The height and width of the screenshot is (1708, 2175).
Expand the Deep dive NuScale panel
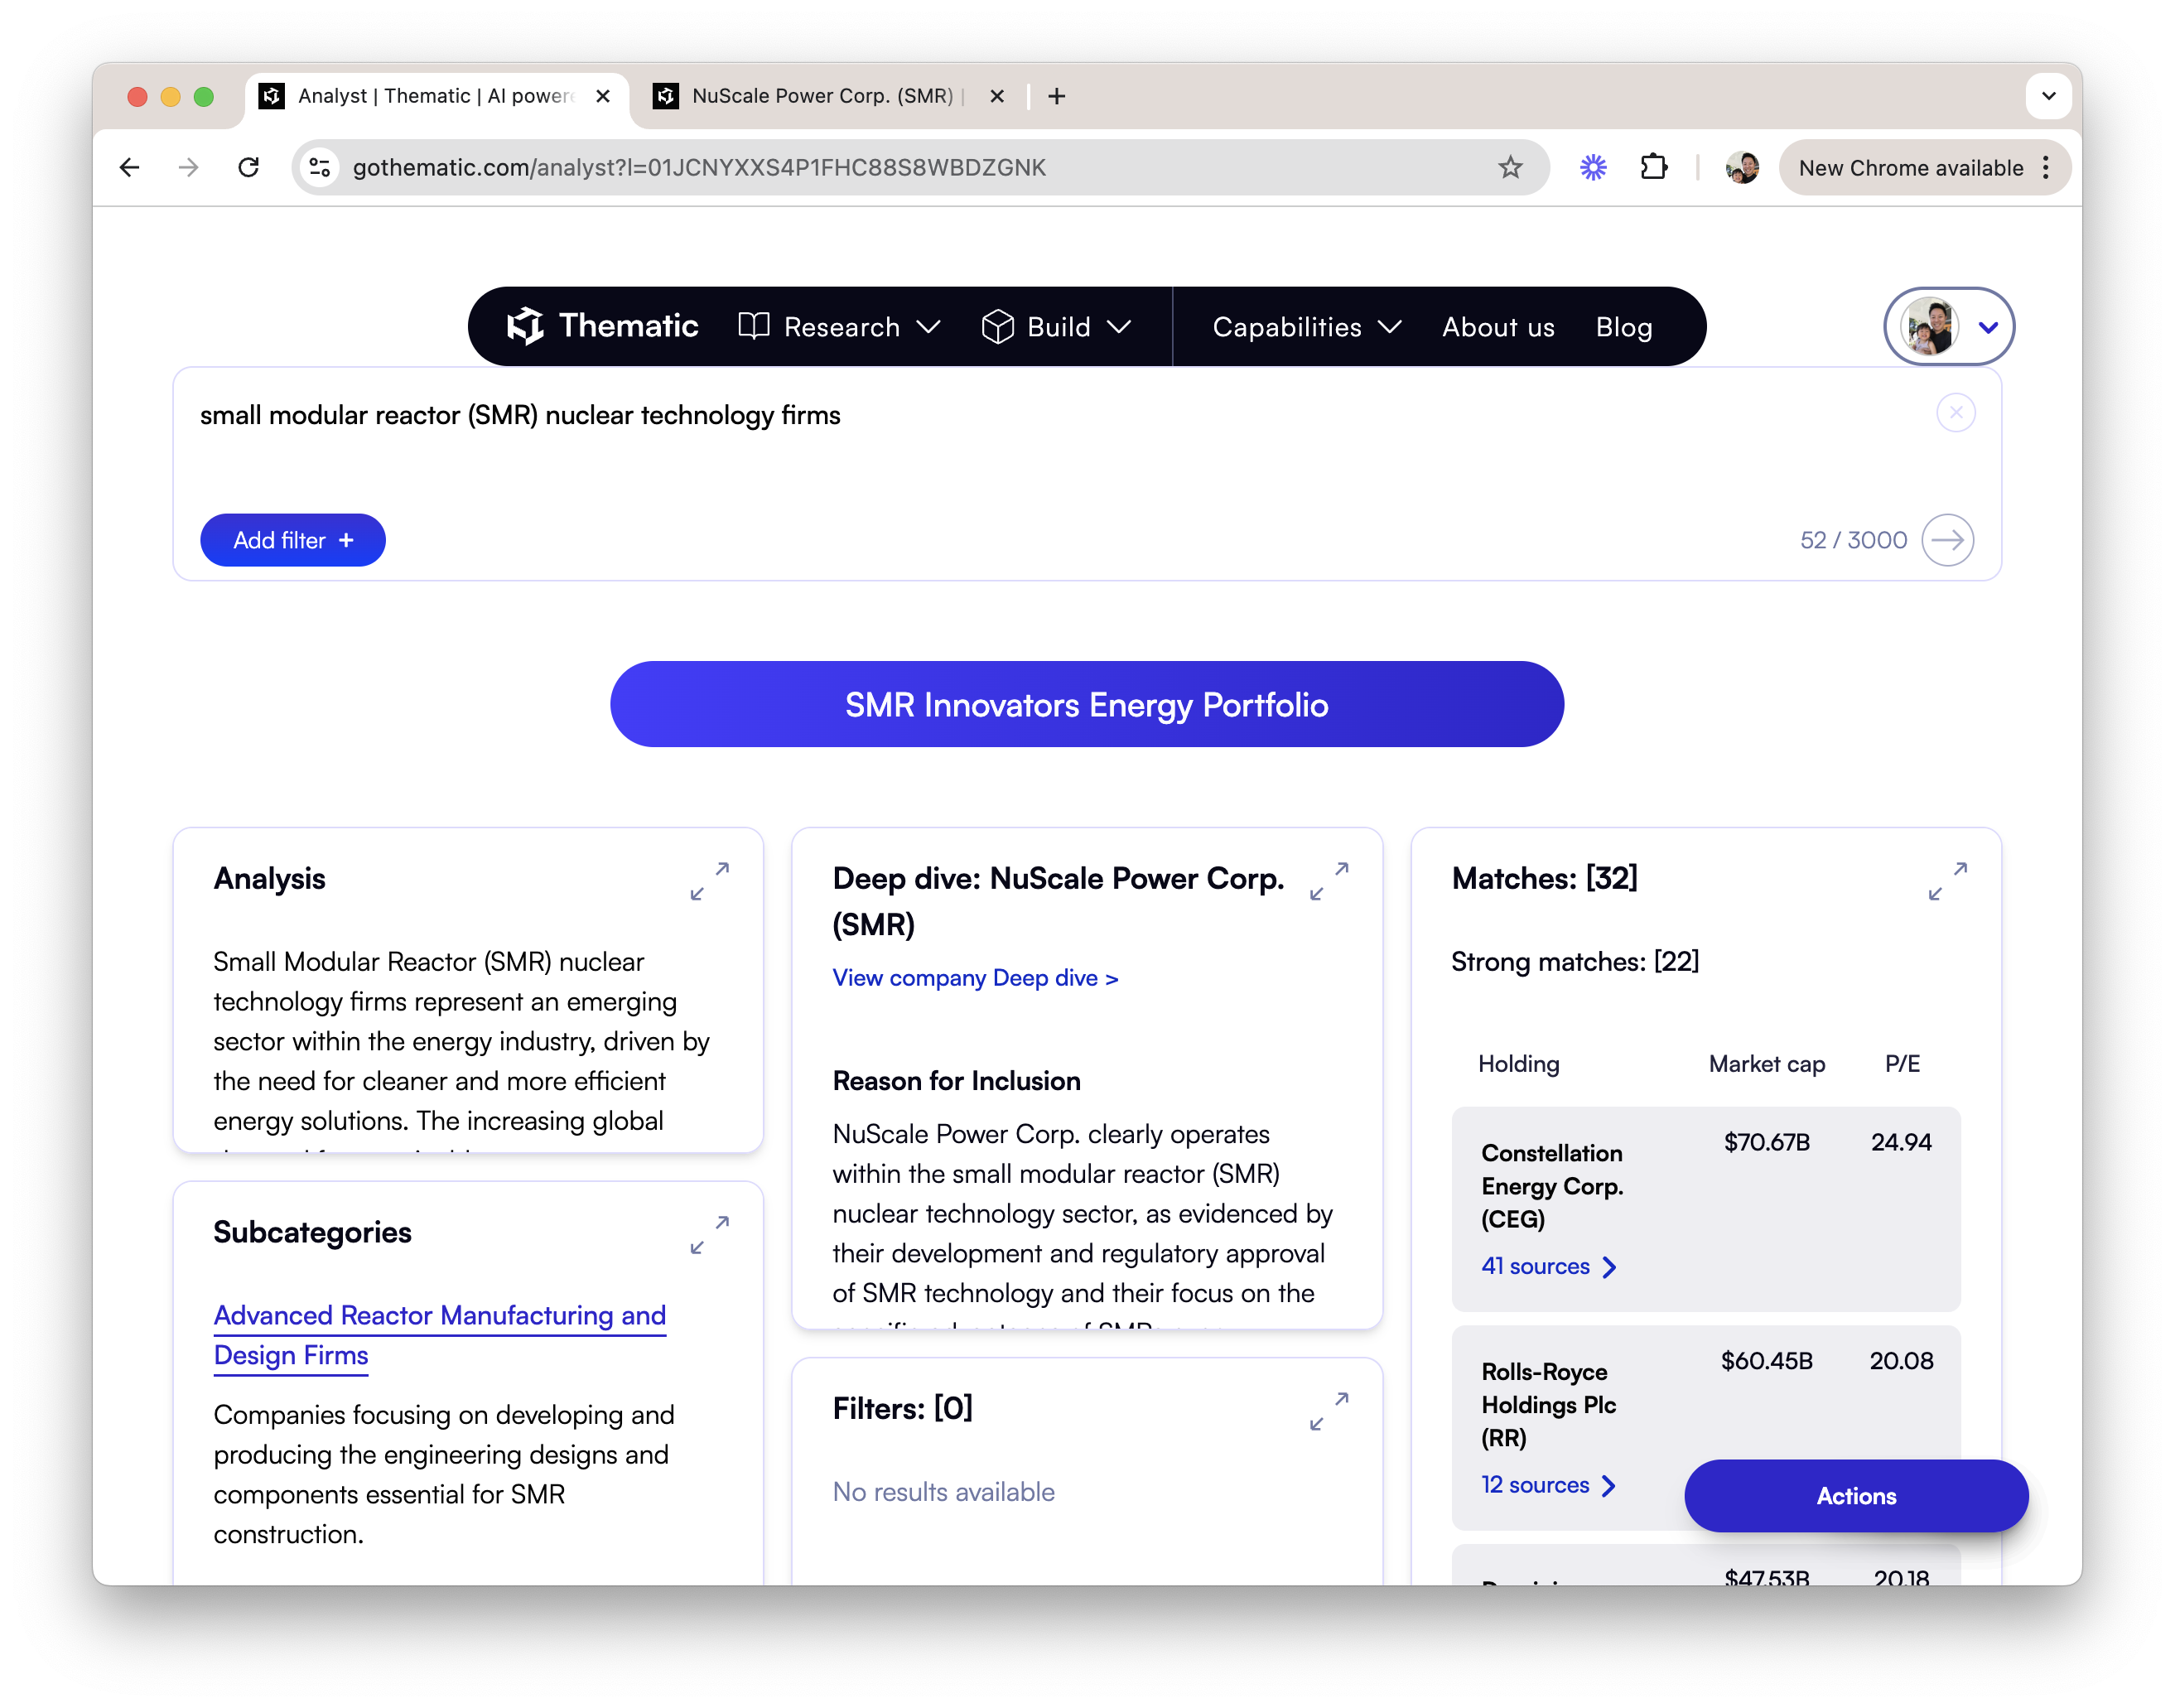pos(1329,881)
